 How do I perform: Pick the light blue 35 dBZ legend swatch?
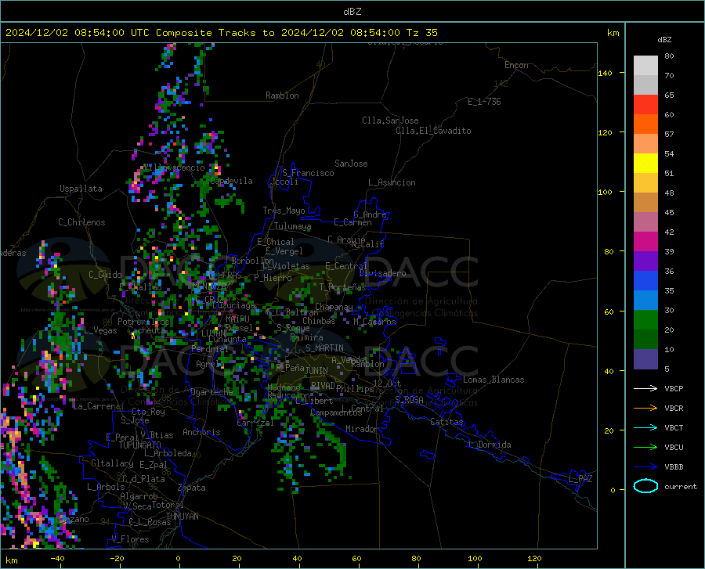pos(645,301)
